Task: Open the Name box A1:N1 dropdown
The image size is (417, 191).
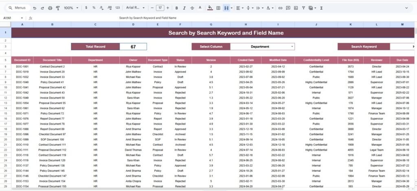Action: [x=22, y=18]
